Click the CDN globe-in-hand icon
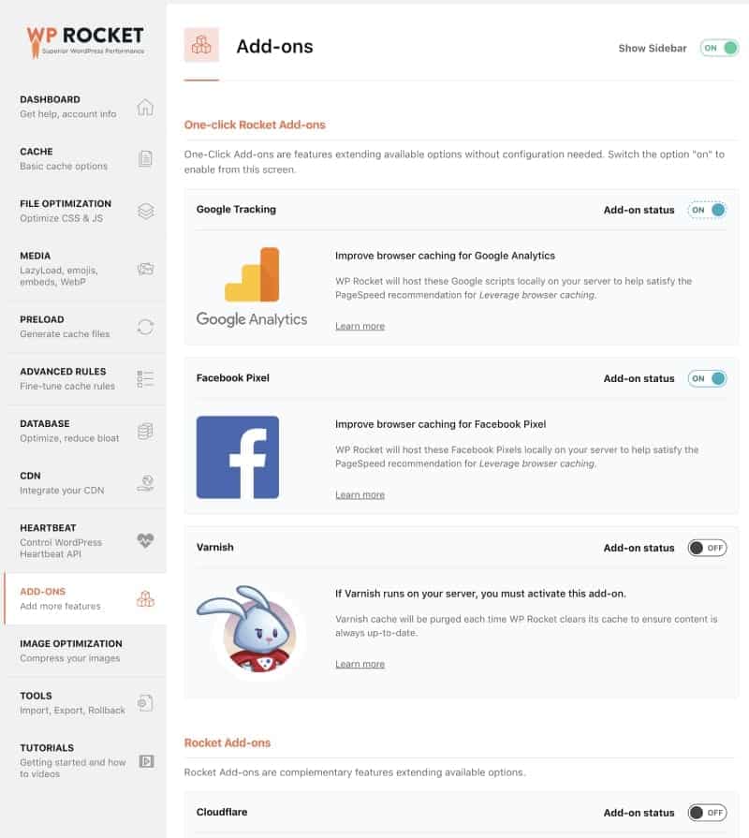749x838 pixels. [x=145, y=482]
